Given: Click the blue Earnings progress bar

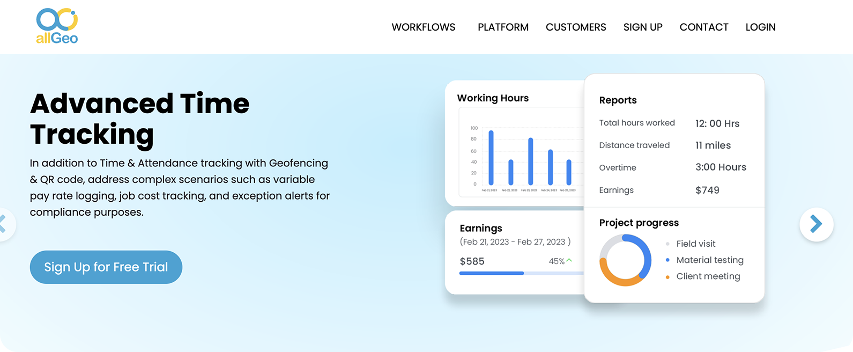Looking at the screenshot, I should pyautogui.click(x=491, y=273).
